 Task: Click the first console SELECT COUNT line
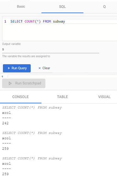(32, 107)
